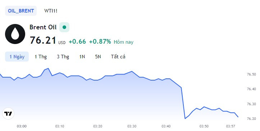Screen dimensions: 260x131
Task: Choose the 1 Thg time range
Action: (x=41, y=57)
